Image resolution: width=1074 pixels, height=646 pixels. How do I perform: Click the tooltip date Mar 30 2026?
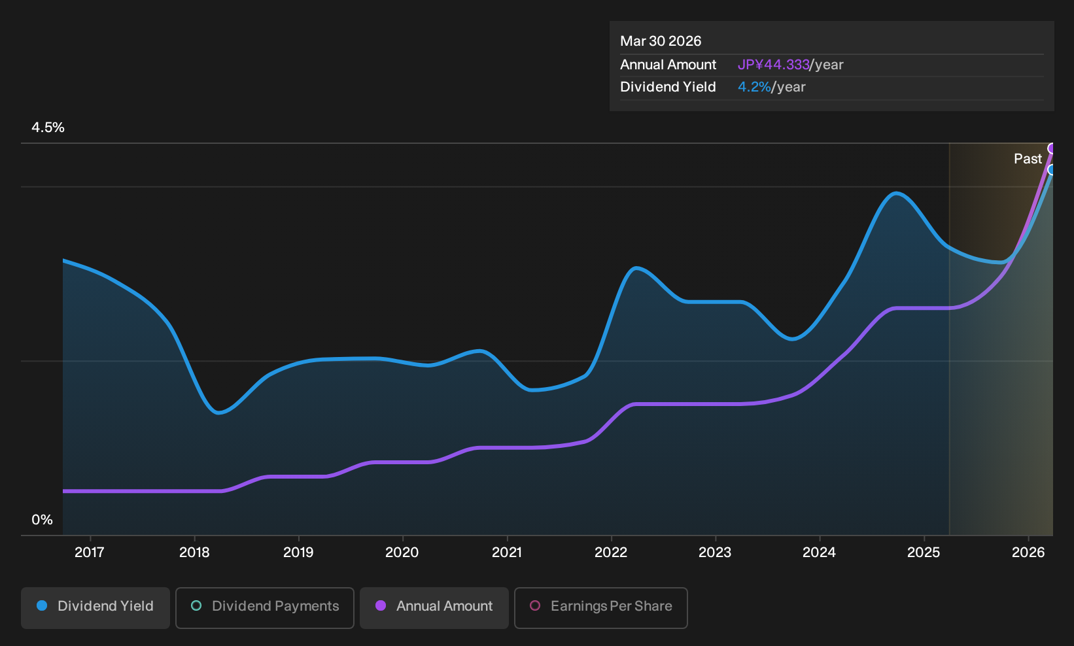coord(661,41)
